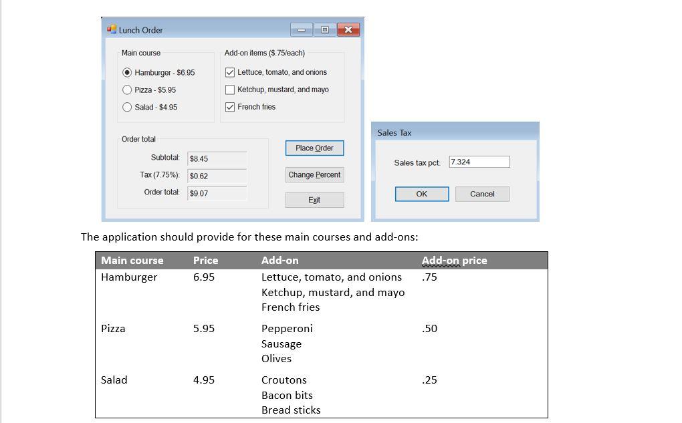
Task: Click the Subtotal text box showing $8.45
Action: 217,160
